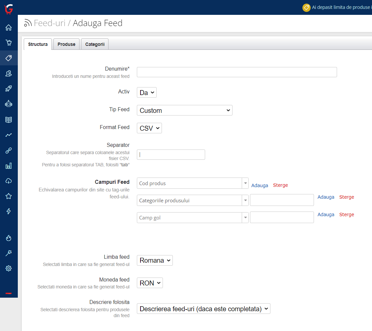Image resolution: width=372 pixels, height=331 pixels.
Task: Open the Format Feed CSV dropdown
Action: coord(149,128)
